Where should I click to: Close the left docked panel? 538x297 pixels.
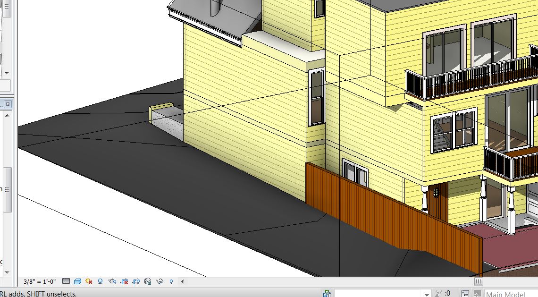[x=8, y=104]
